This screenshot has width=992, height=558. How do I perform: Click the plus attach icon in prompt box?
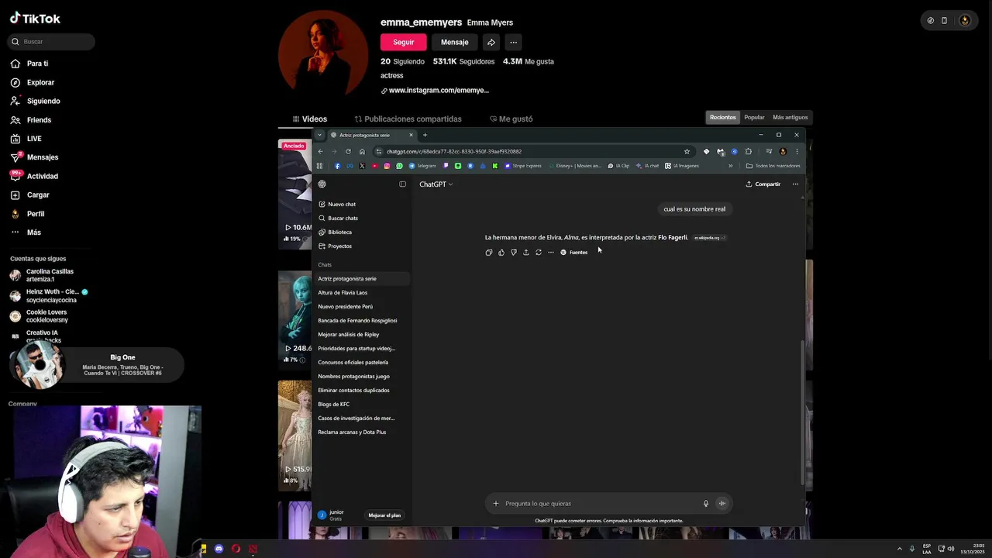496,504
